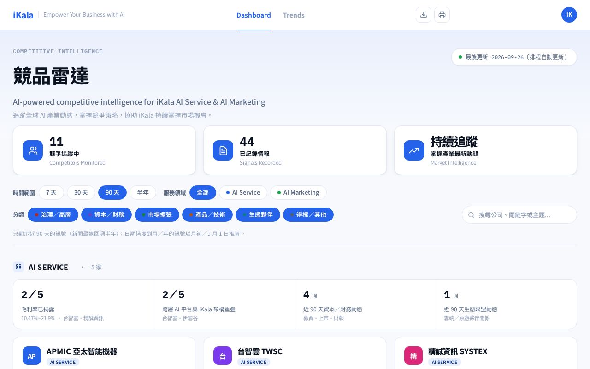The height and width of the screenshot is (369, 590).
Task: Click the Signals Recorded document icon
Action: click(223, 150)
